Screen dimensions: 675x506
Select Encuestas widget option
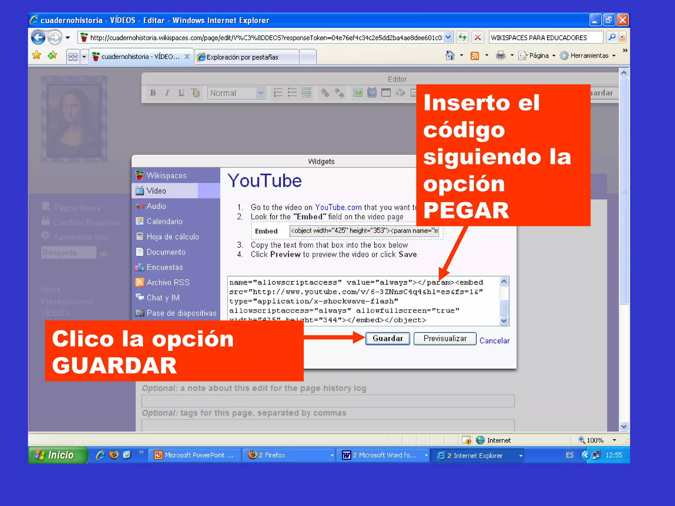(176, 267)
